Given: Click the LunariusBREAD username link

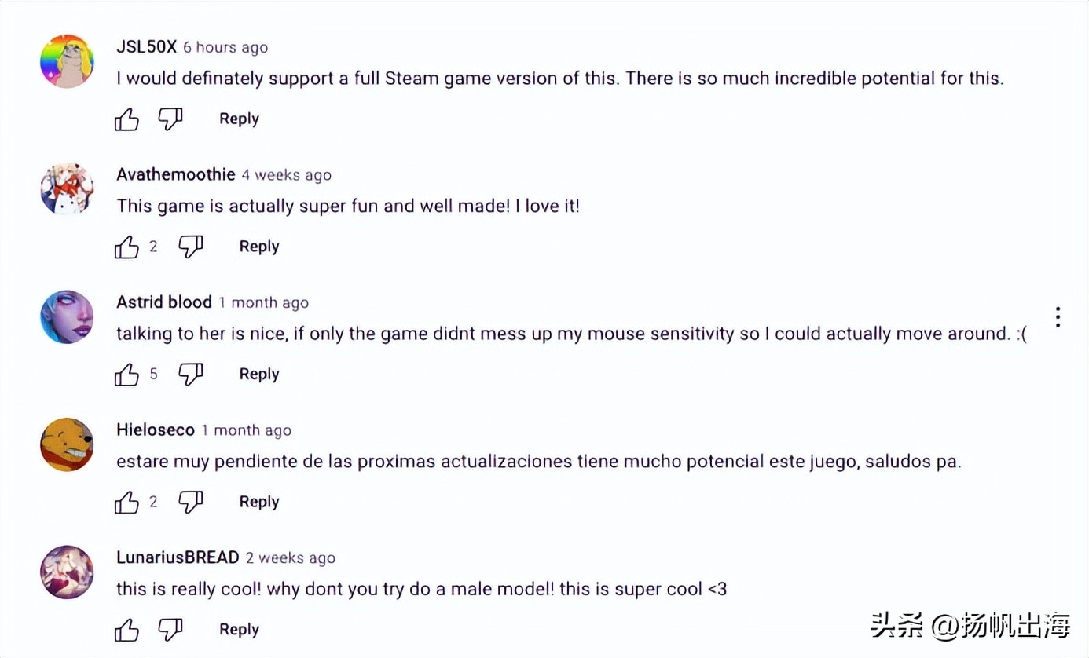Looking at the screenshot, I should coord(178,557).
